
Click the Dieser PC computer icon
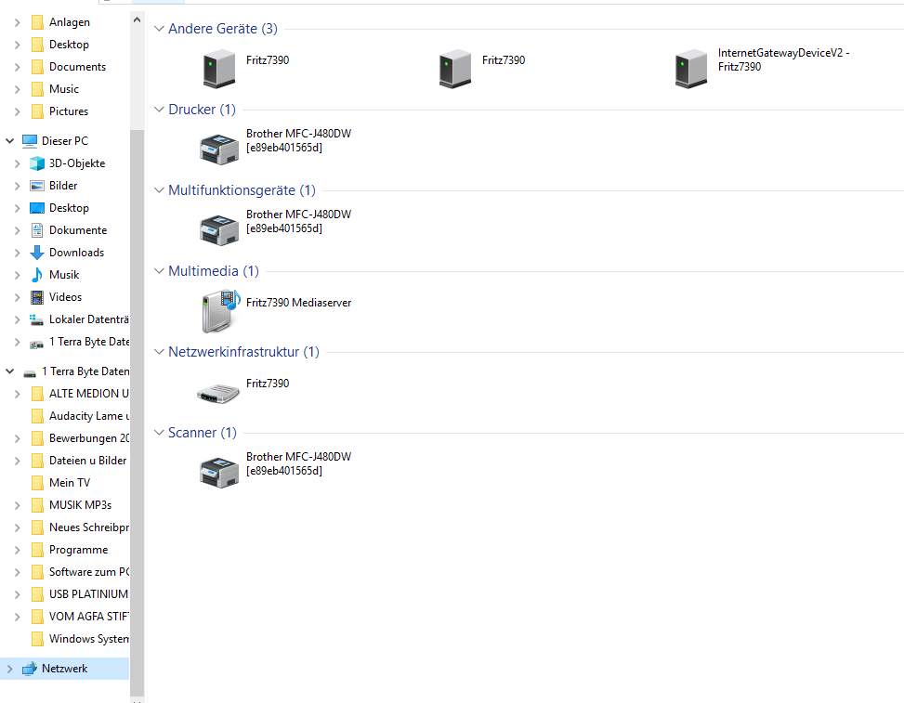30,140
